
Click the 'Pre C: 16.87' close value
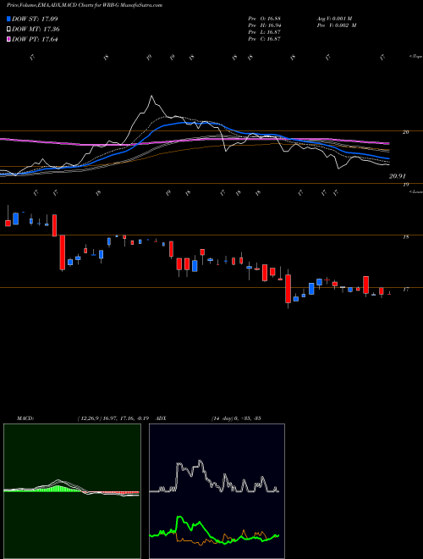click(x=265, y=39)
